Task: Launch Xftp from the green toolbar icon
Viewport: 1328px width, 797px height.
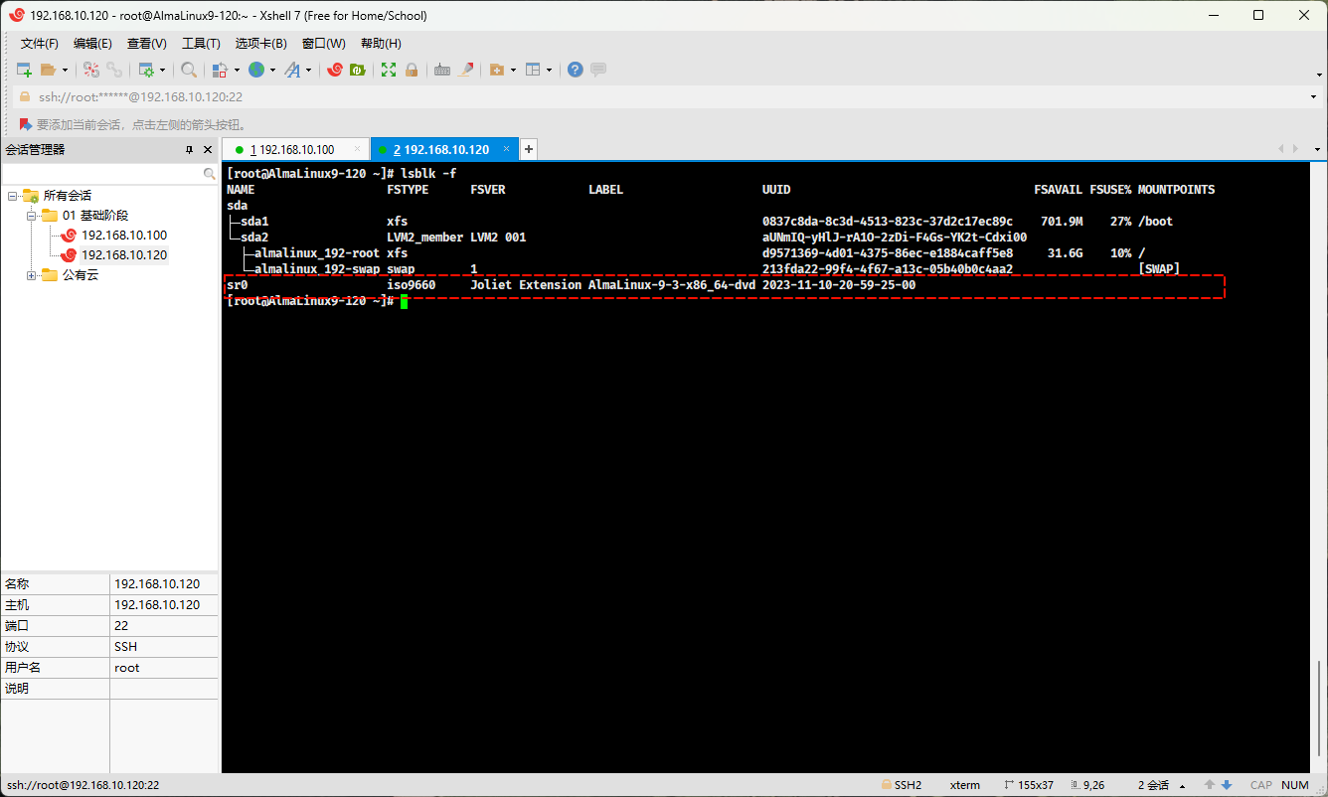Action: click(x=357, y=70)
